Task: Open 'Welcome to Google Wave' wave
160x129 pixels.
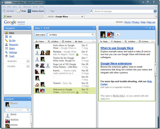Action: point(65,91)
